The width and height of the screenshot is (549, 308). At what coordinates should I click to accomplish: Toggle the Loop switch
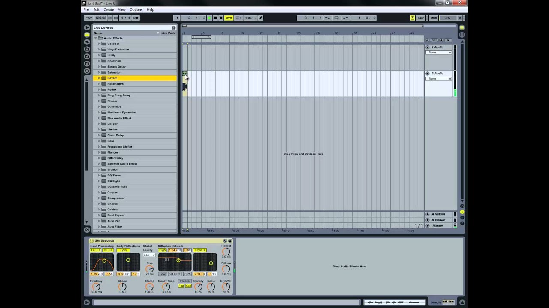(337, 18)
